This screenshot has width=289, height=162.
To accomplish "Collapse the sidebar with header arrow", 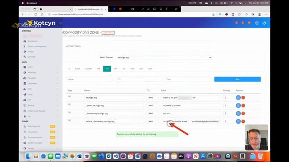I will [61, 23].
